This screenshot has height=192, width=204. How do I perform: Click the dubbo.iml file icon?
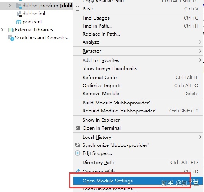[x=19, y=14]
